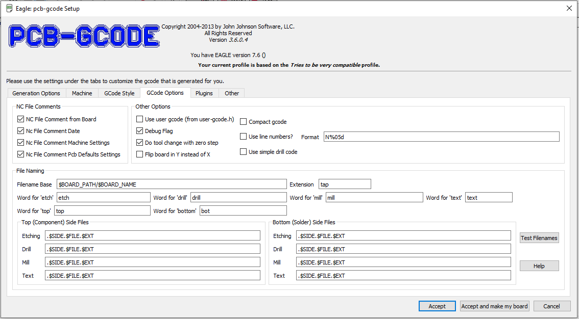Screen dimensions: 579x319
Task: Click Bottom Side Drill filename field
Action: [403, 249]
